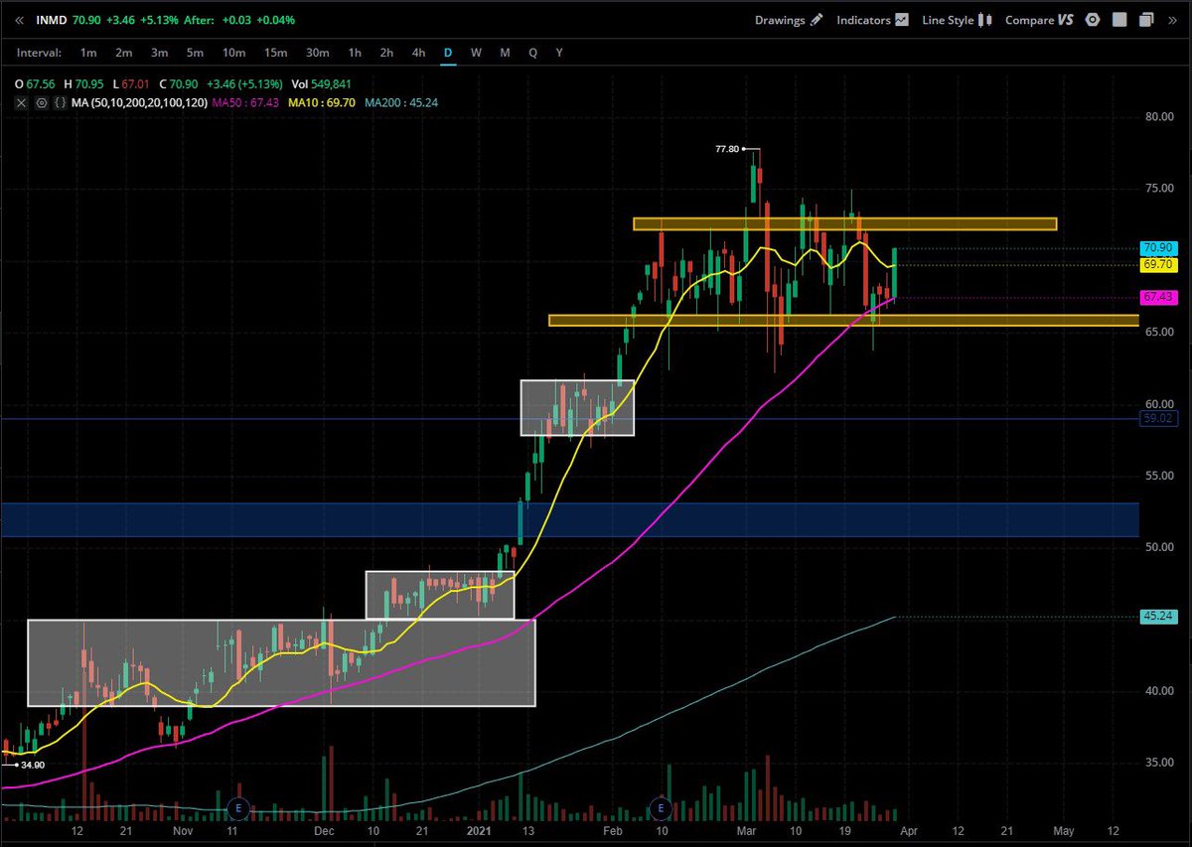This screenshot has width=1192, height=847.
Task: Select the 5m interval
Action: pos(195,53)
